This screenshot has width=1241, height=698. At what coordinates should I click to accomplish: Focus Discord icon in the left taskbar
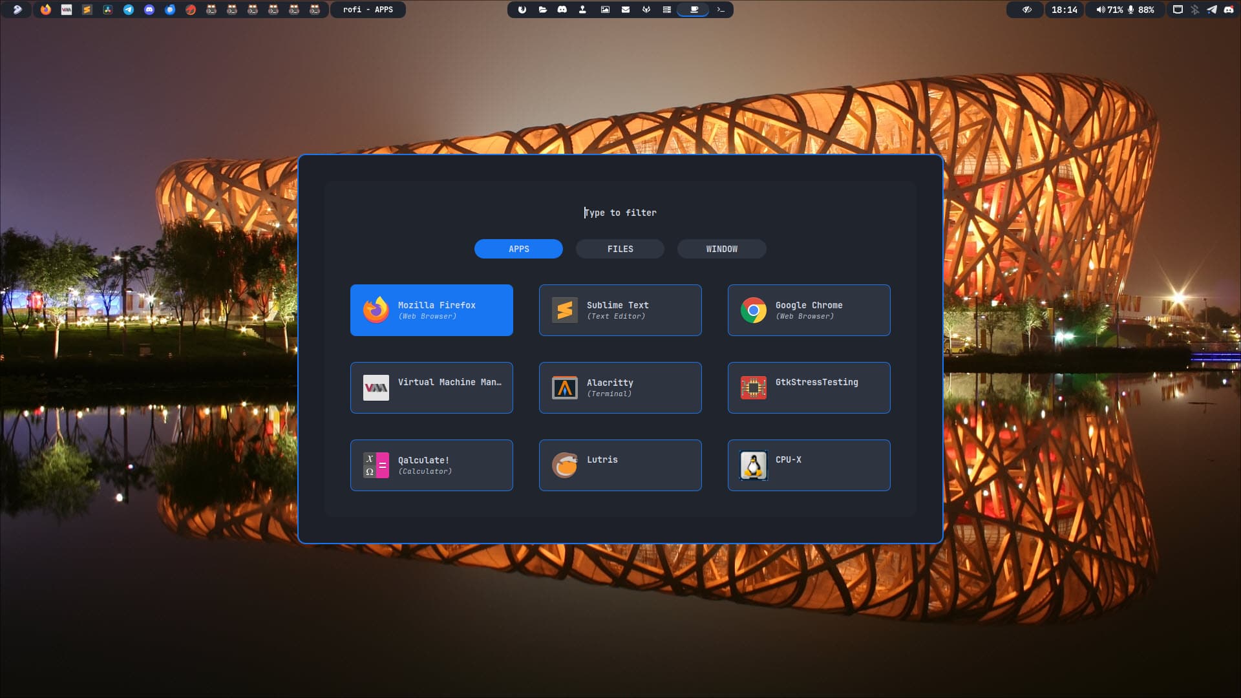(149, 10)
